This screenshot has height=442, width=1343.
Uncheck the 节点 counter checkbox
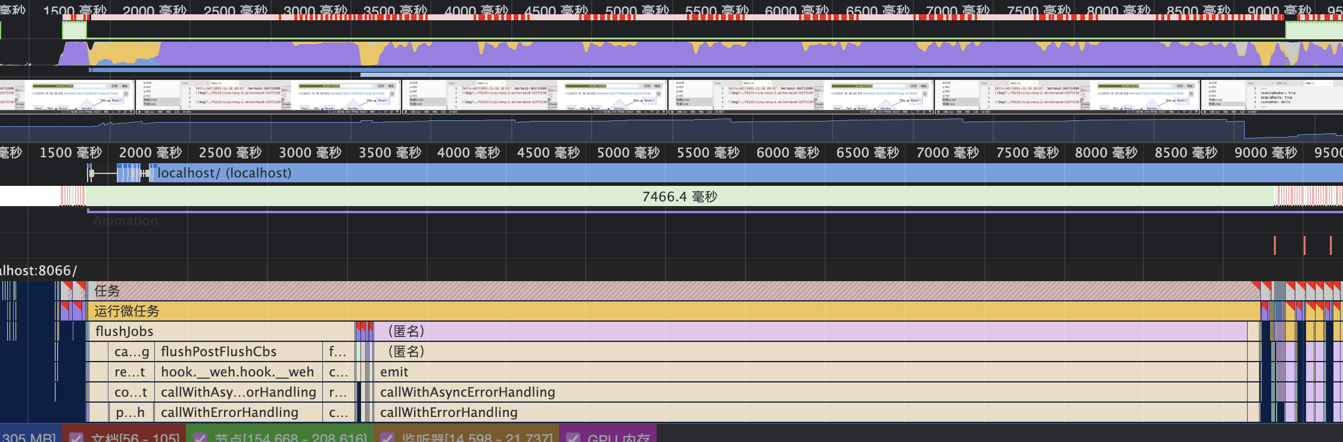coord(200,438)
